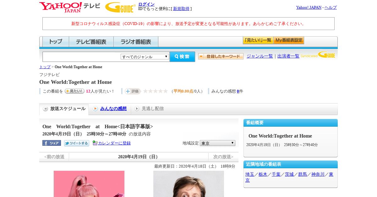Click the 検索 magnifier search button
This screenshot has height=197, width=377.
pyautogui.click(x=182, y=57)
